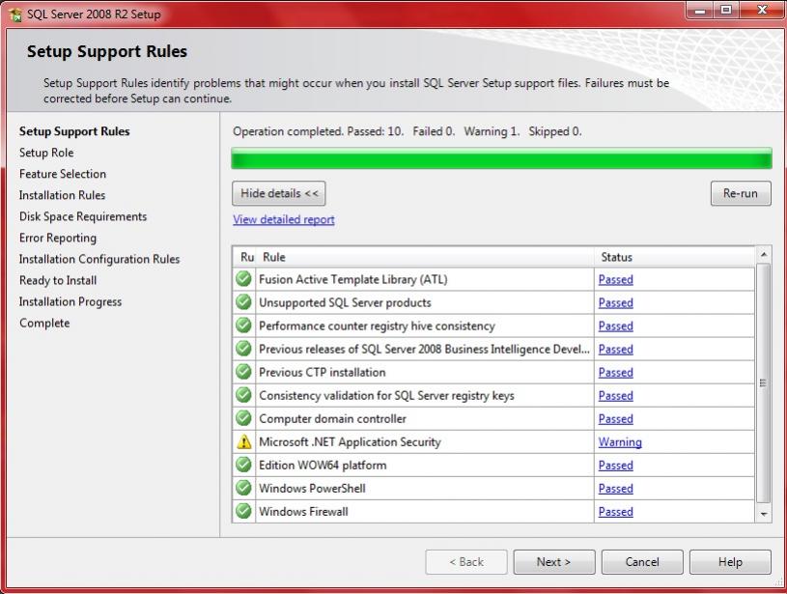
Task: Click 'Performance counter registry hive consistency' rule text
Action: 377,326
